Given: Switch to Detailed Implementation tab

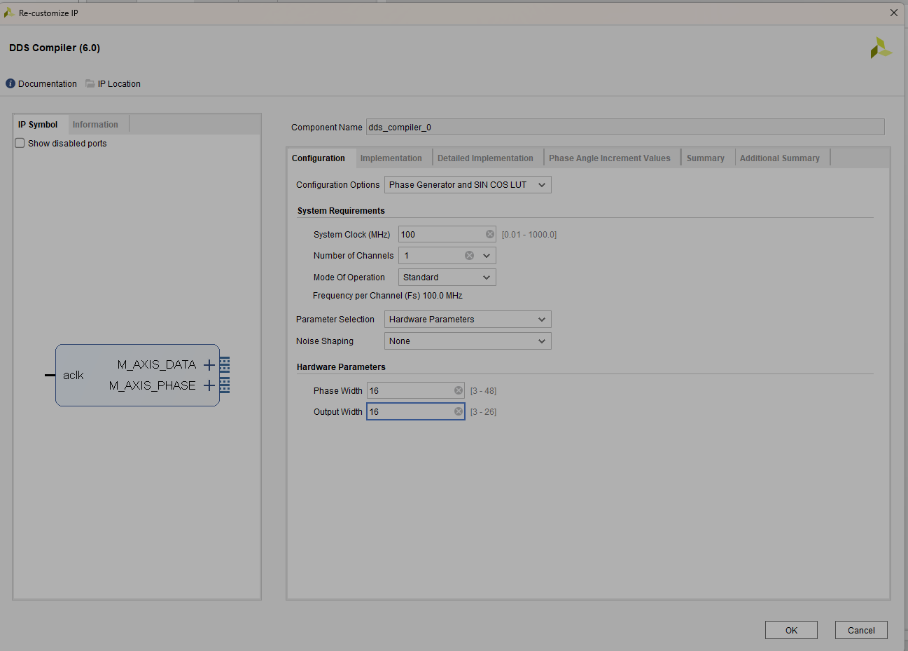Looking at the screenshot, I should (x=485, y=158).
